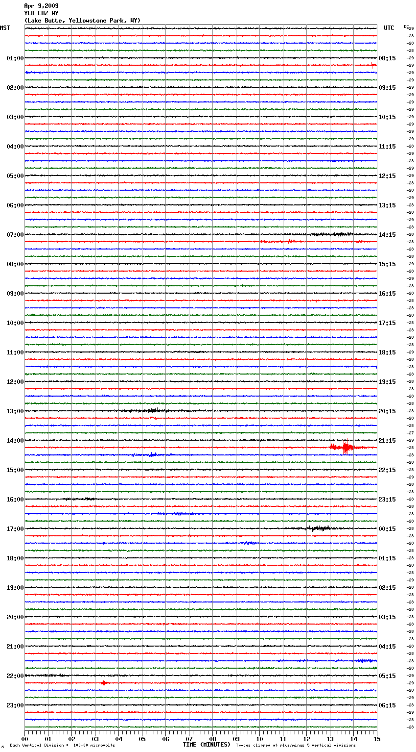This screenshot has width=416, height=752.
Task: Click the 23:15 UTC time label
Action: (387, 500)
